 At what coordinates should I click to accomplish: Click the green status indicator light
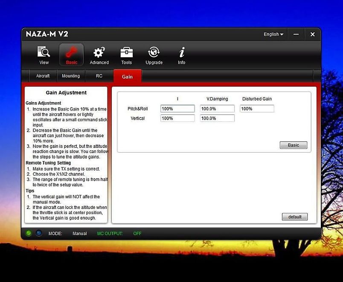(x=29, y=233)
